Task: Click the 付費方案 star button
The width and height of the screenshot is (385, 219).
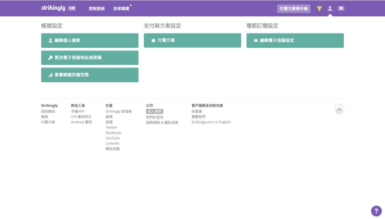Action: tap(192, 41)
